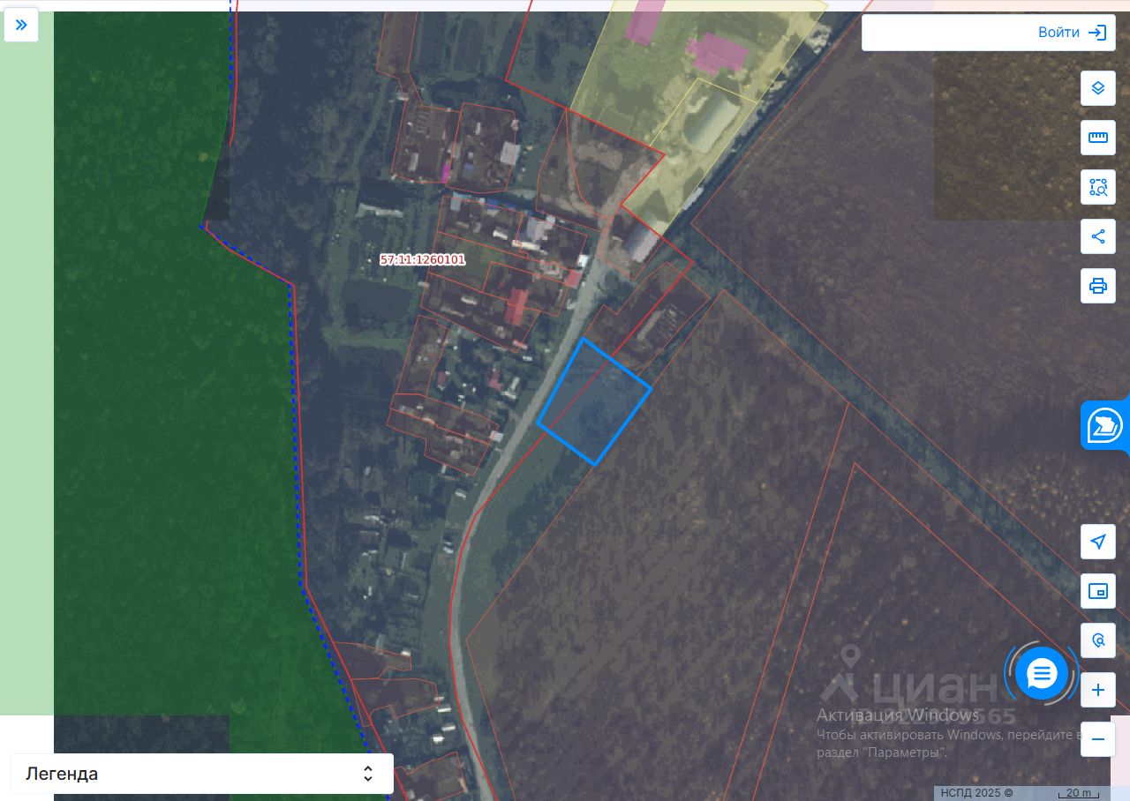Click the НСПД 2025 © attribution text
Viewport: 1130px width, 801px height.
click(976, 793)
